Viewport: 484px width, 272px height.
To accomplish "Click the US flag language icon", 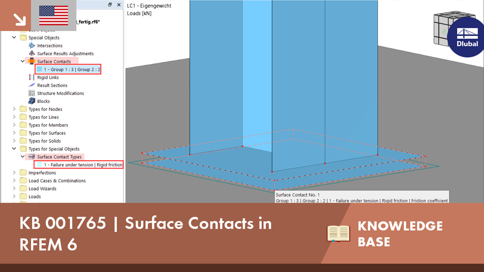I will point(54,16).
